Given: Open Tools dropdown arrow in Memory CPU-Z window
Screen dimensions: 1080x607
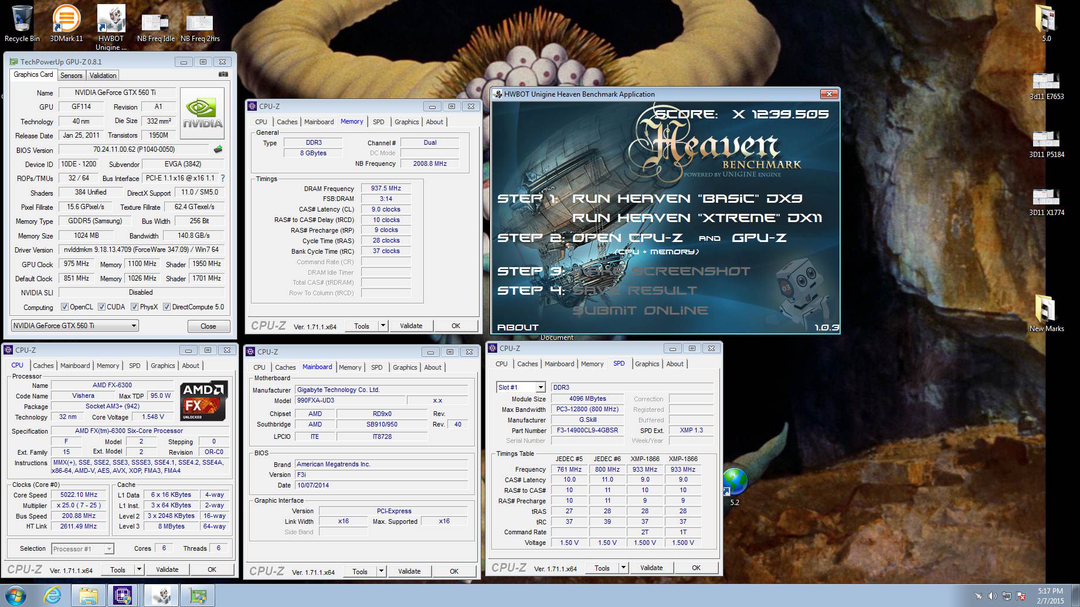Looking at the screenshot, I should [x=383, y=326].
